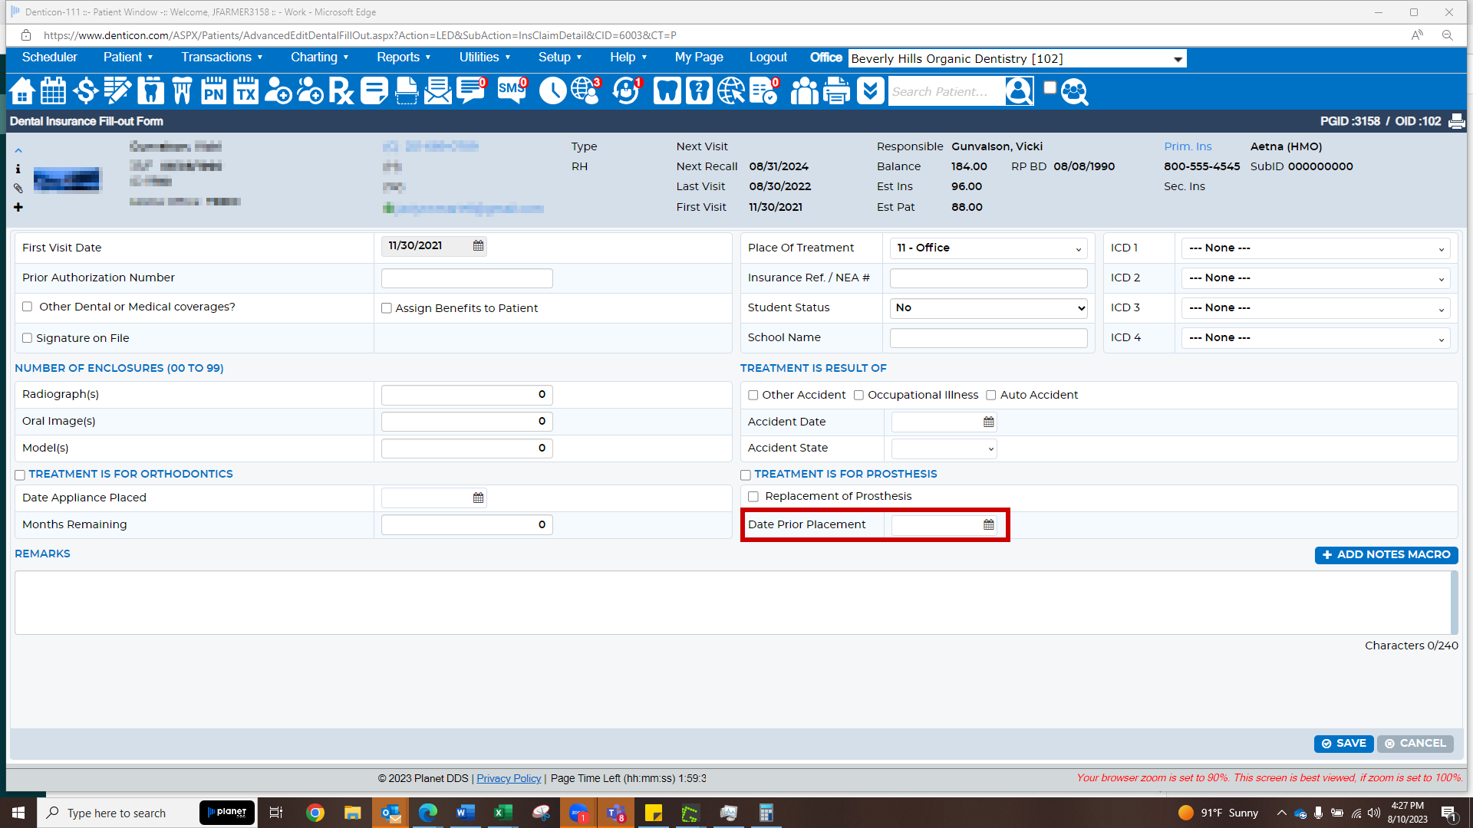Viewport: 1473px width, 828px height.
Task: Open ICD 4 dropdown
Action: (x=1316, y=338)
